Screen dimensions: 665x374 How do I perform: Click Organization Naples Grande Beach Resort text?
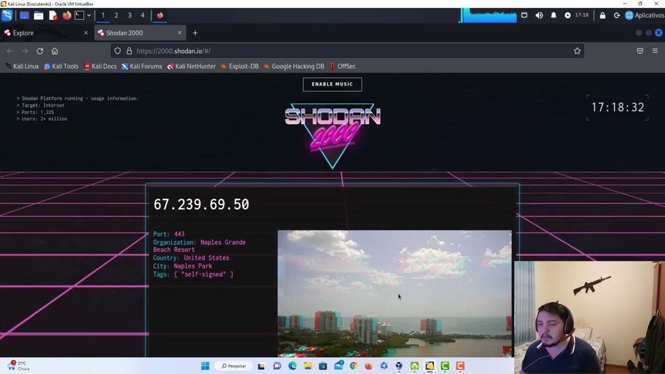click(x=199, y=246)
